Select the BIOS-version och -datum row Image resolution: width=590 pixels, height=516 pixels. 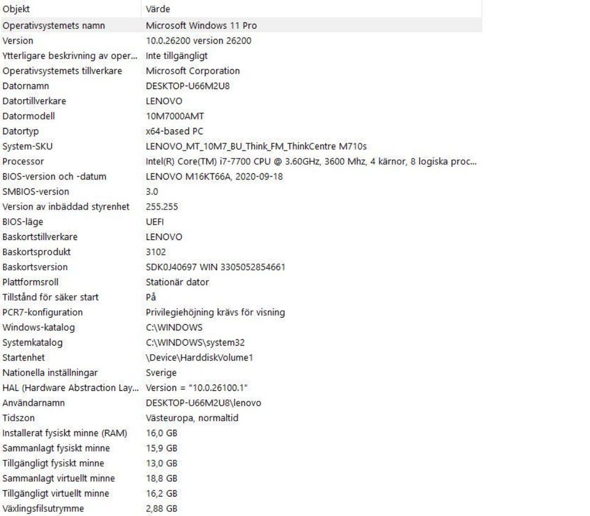241,177
